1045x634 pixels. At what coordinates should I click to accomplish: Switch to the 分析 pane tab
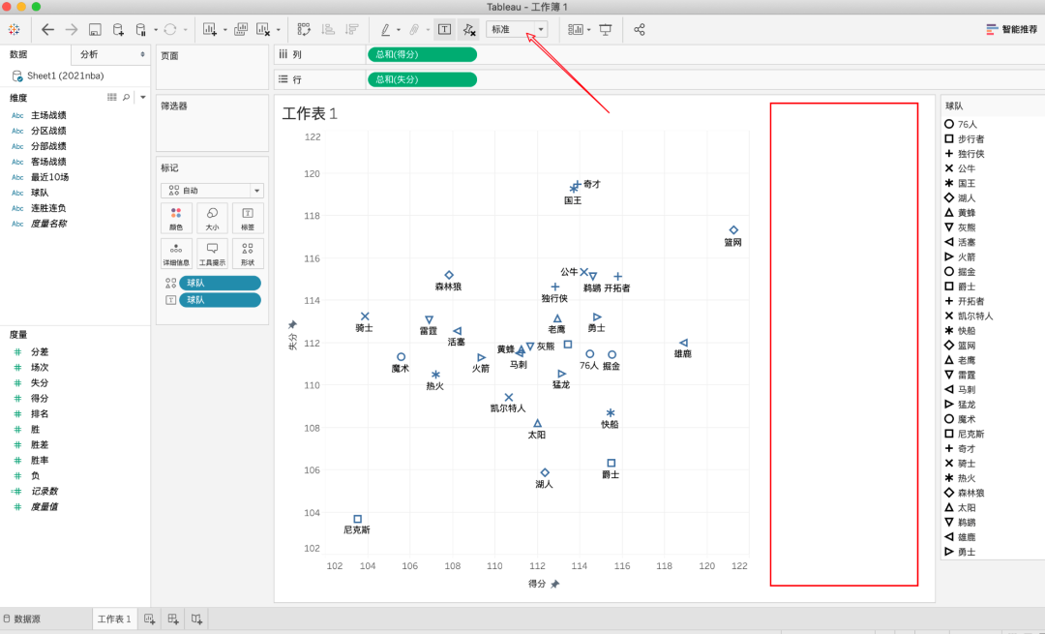point(89,54)
